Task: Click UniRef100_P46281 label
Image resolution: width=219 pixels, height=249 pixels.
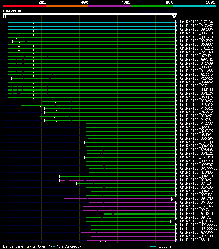Action: click(196, 120)
